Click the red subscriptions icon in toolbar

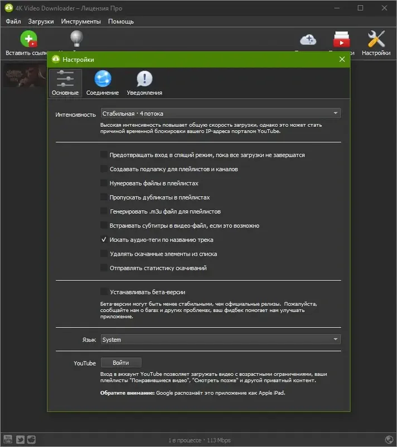click(x=341, y=39)
